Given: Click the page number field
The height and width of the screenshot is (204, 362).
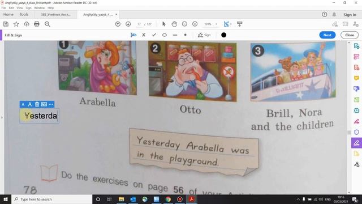Looking at the screenshot, I should pos(139,24).
